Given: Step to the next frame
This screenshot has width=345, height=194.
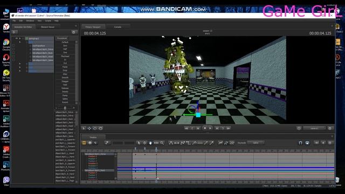Looking at the screenshot, I should (217, 128).
